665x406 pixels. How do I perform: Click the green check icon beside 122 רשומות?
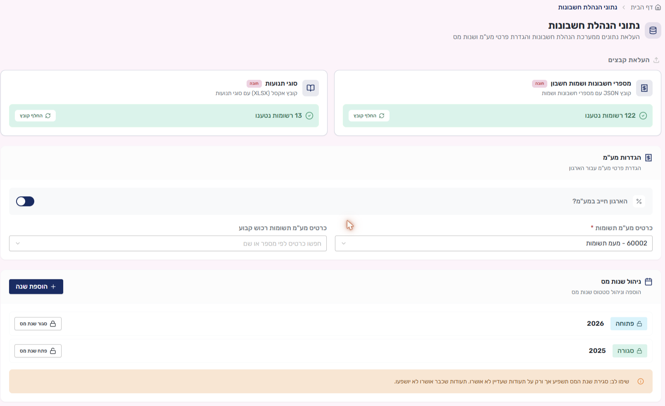click(643, 116)
